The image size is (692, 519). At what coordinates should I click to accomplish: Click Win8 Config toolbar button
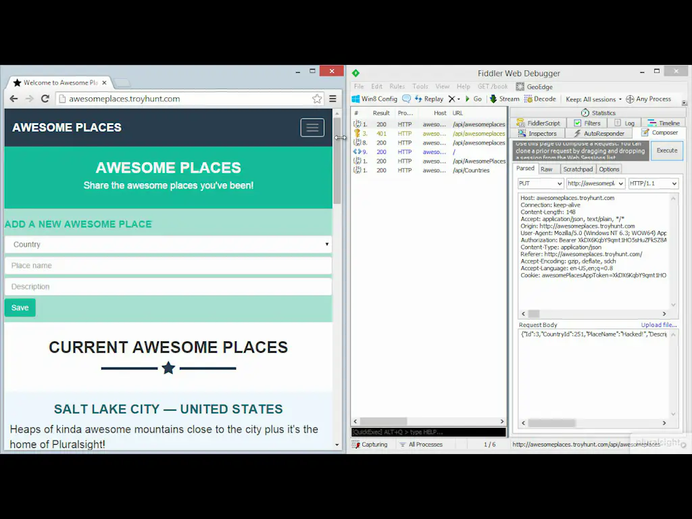(x=374, y=99)
